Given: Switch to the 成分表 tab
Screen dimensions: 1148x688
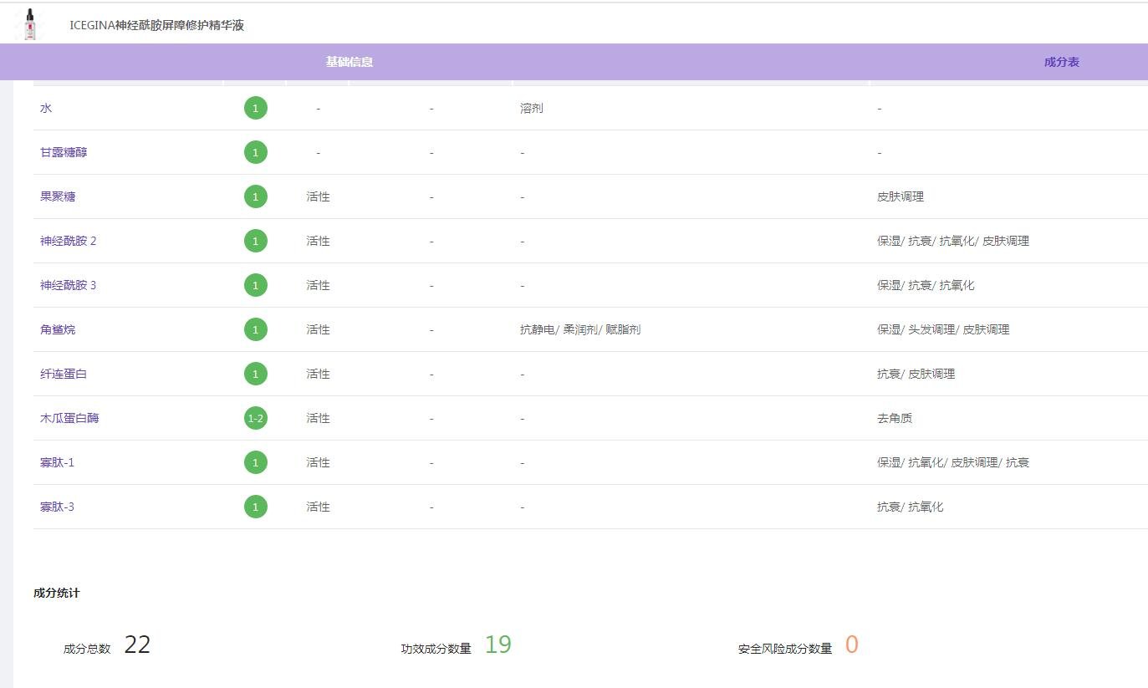Looking at the screenshot, I should pyautogui.click(x=1061, y=62).
